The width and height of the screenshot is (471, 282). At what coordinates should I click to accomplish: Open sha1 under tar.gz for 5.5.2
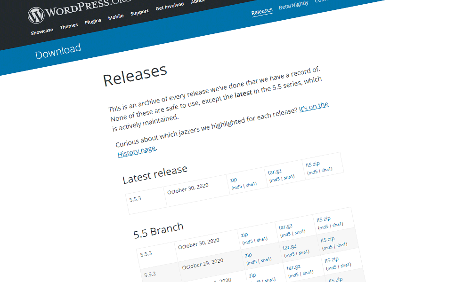pyautogui.click(x=303, y=252)
